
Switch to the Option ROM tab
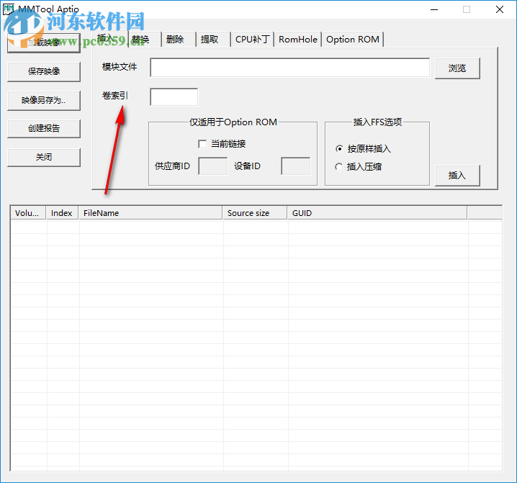tap(353, 40)
